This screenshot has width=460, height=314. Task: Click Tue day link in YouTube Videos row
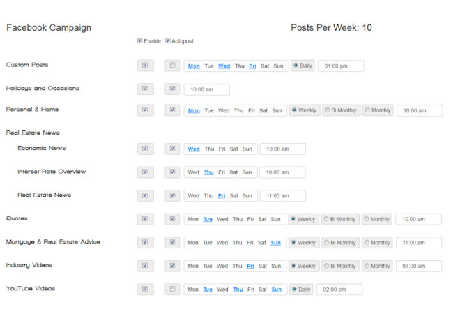tap(208, 290)
